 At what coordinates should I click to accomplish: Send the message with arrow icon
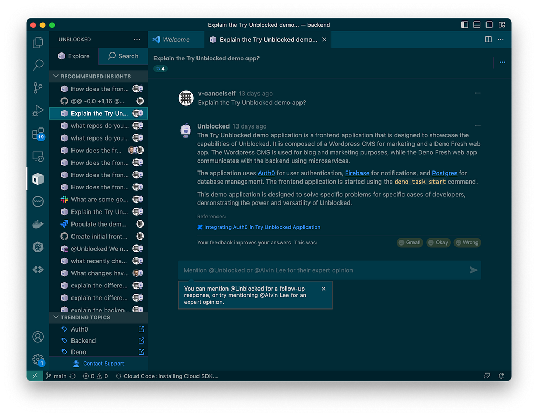tap(473, 270)
